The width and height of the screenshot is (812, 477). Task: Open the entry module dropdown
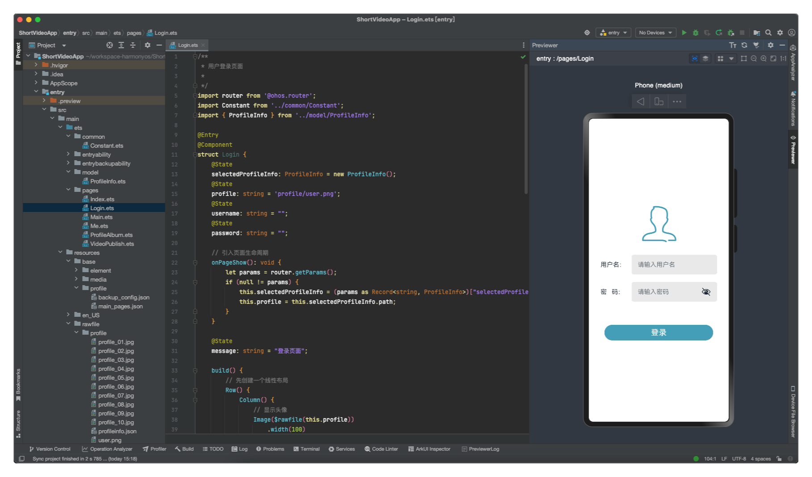point(613,33)
